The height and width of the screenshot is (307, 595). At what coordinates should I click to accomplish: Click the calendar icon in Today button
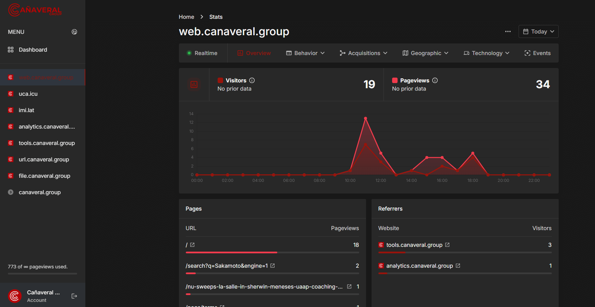point(526,31)
